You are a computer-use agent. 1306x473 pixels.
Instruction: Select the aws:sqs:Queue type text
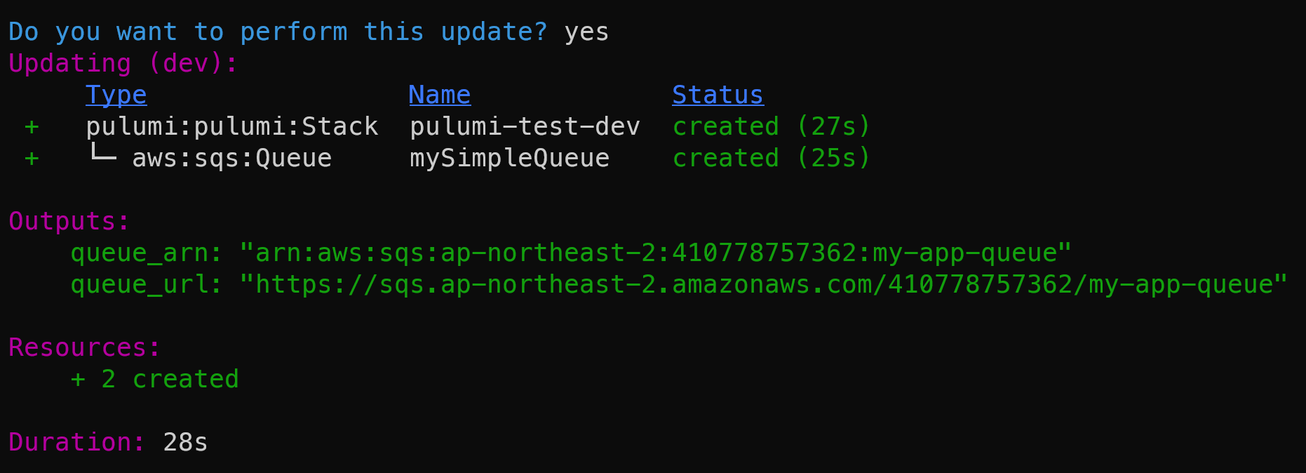pos(232,158)
